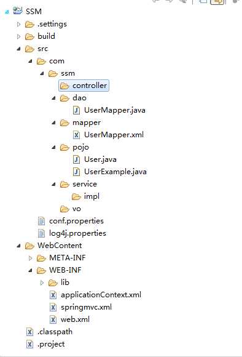Click the dao folder icon
Viewport: 242px width, 357px height.
[64, 98]
